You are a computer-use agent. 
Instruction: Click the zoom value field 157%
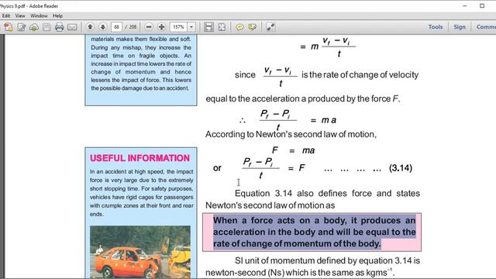point(179,27)
